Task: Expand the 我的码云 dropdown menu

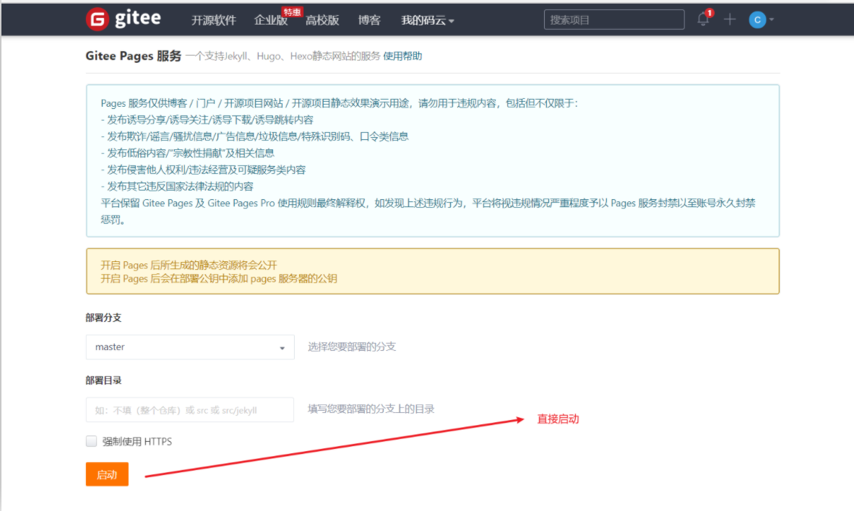Action: 428,20
